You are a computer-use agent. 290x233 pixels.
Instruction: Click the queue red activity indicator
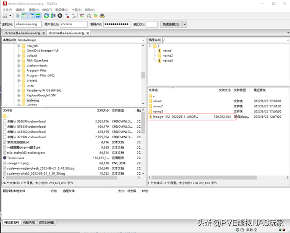pyautogui.click(x=284, y=230)
